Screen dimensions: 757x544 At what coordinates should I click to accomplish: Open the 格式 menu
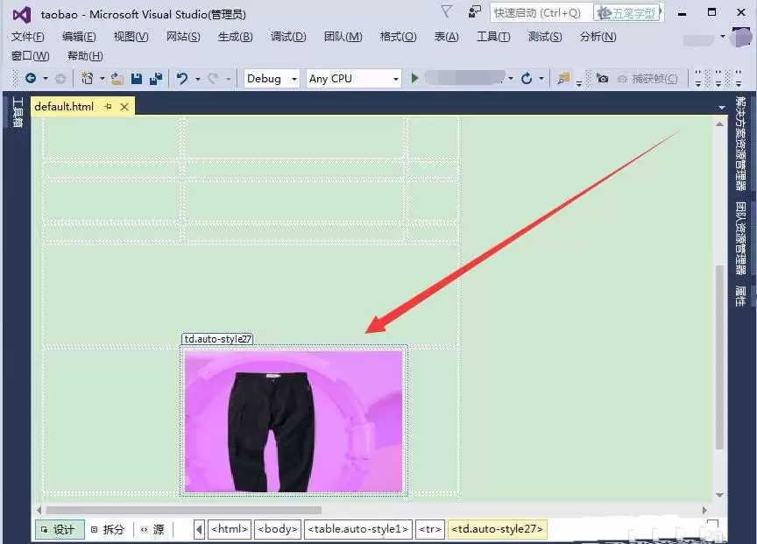(399, 37)
